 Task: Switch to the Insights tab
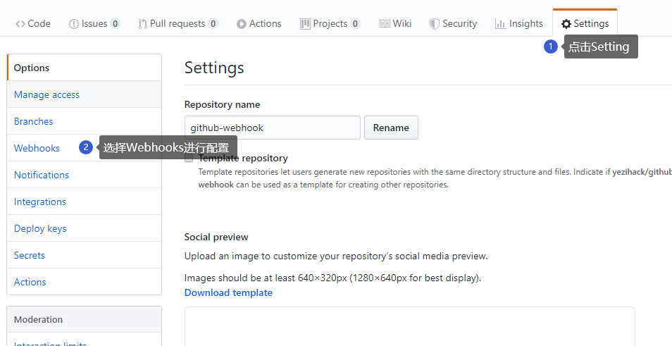(525, 24)
